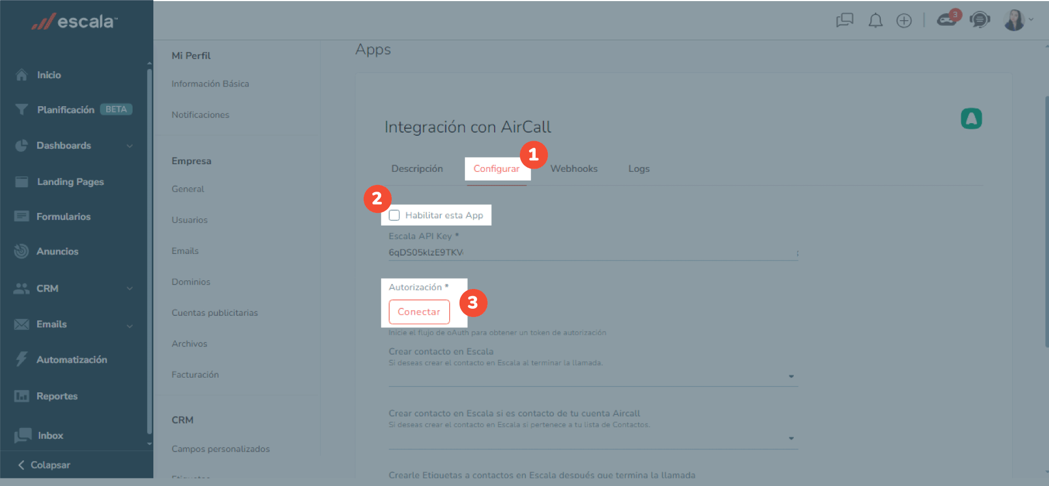Open the game controller icon with badge

click(948, 19)
